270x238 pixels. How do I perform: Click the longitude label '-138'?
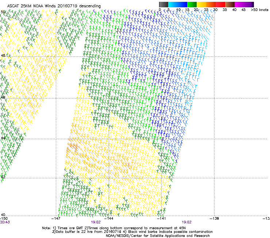pos(215,219)
